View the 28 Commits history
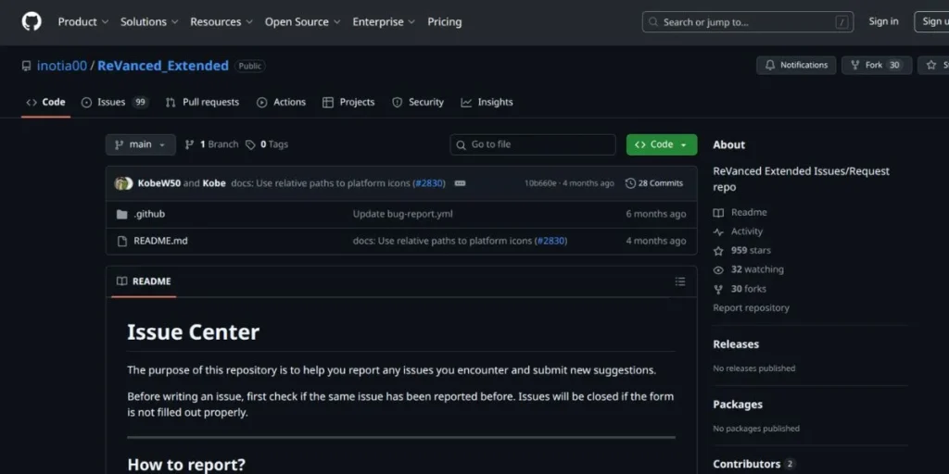Viewport: 949px width, 474px height. [x=654, y=183]
